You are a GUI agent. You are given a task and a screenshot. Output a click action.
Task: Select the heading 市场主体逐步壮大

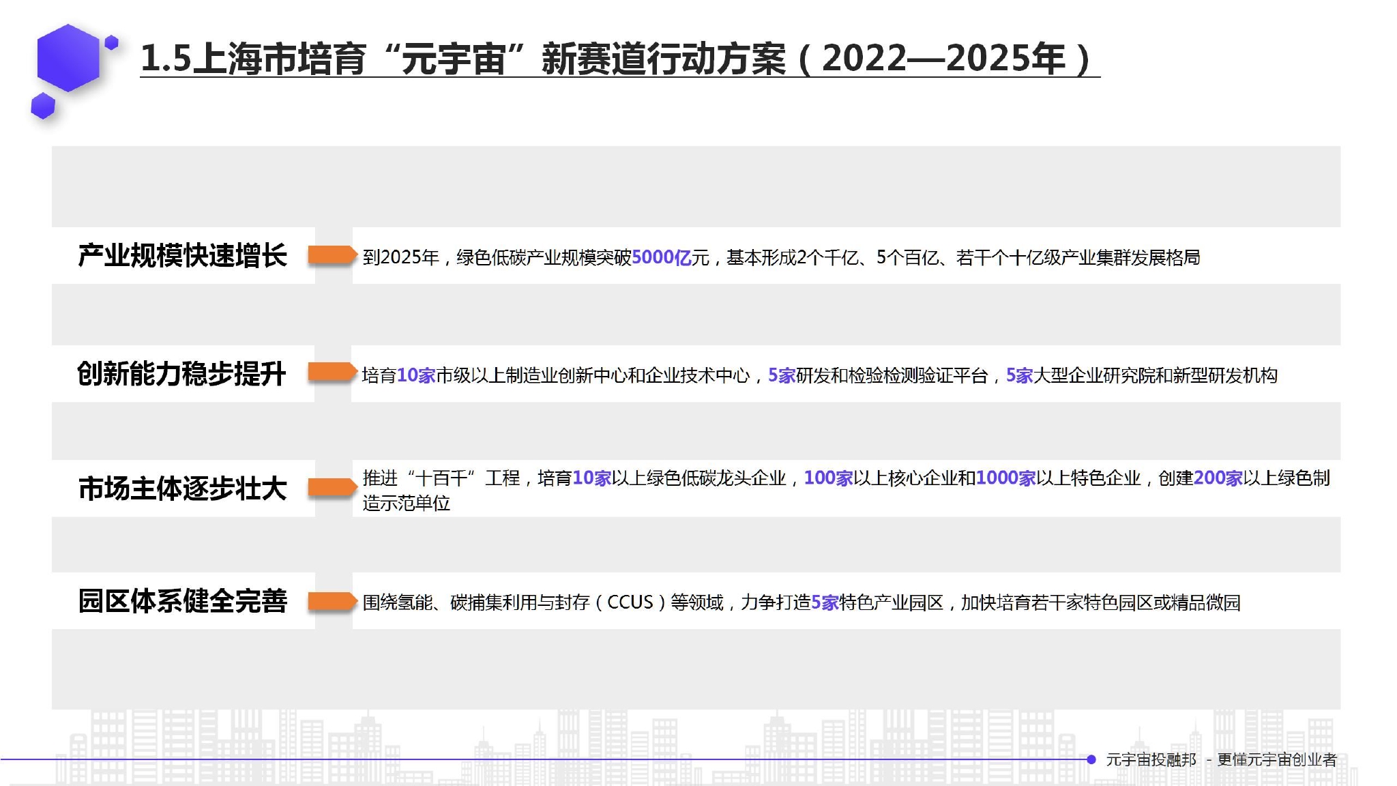[x=182, y=489]
